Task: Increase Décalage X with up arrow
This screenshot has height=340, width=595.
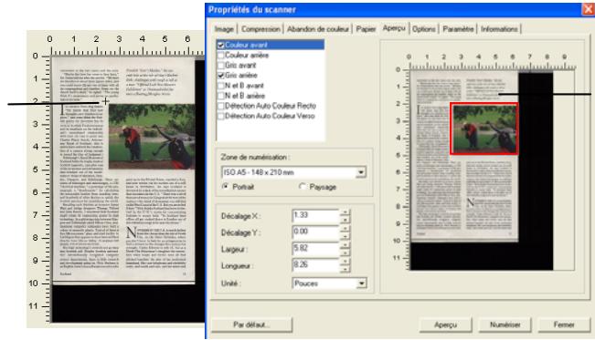Action: click(x=345, y=212)
